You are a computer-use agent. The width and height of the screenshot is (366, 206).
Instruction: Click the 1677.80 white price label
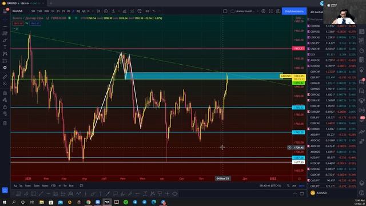coord(299,162)
